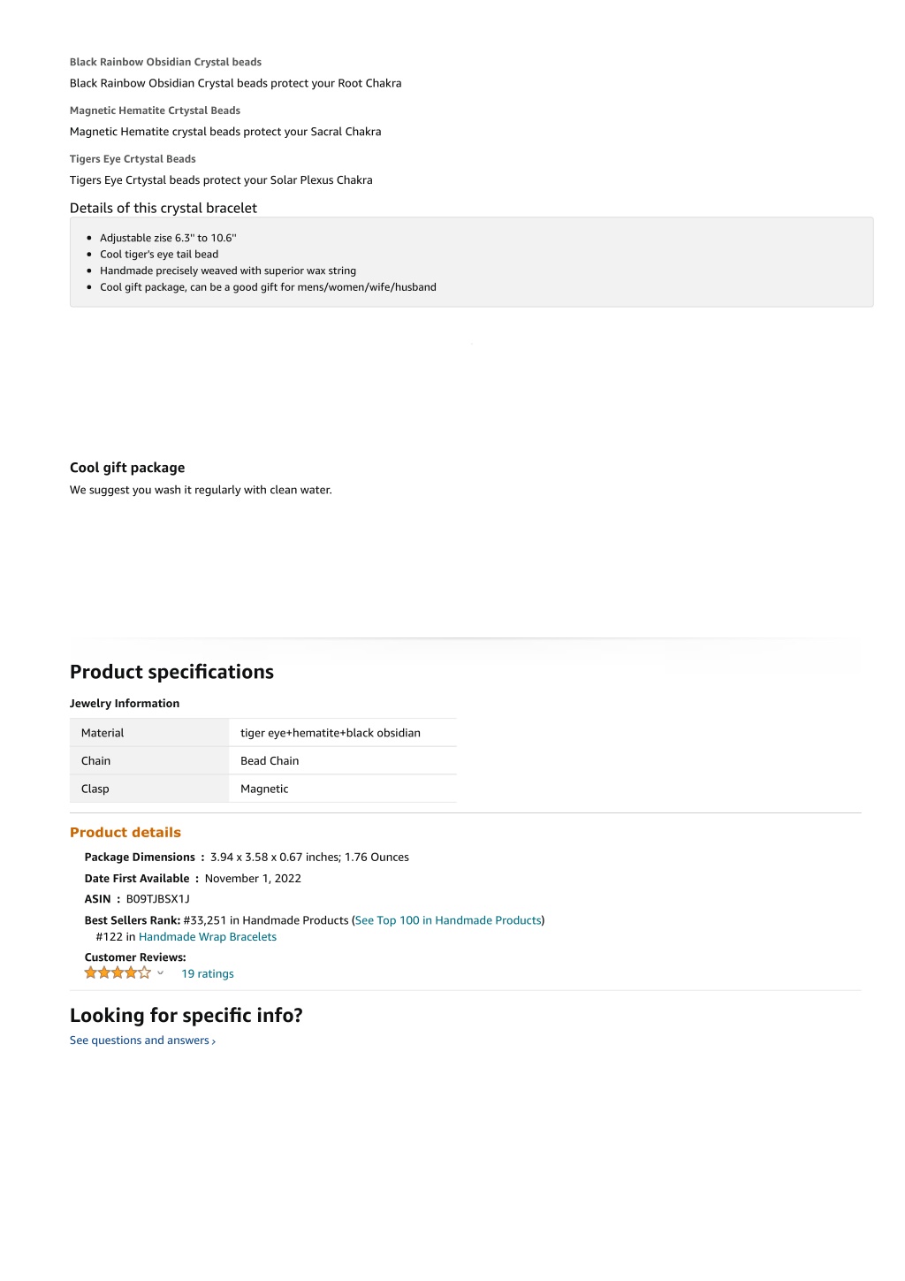Open See questions and answers link
905x1281 pixels.
pos(140,1041)
